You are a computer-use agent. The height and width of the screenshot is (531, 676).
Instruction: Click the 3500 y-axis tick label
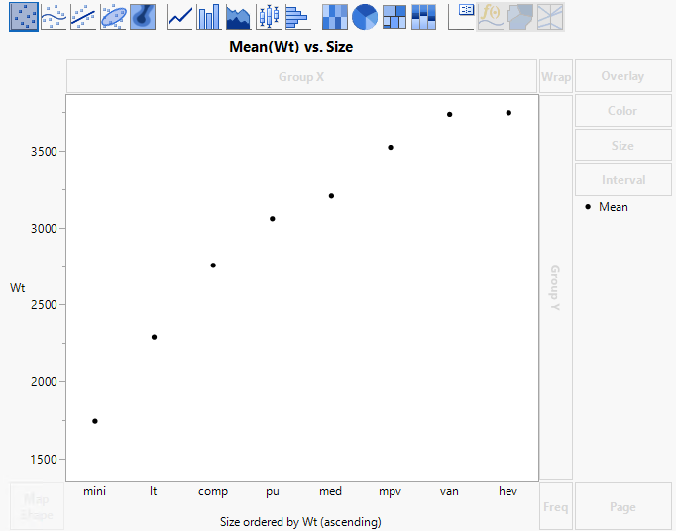pyautogui.click(x=44, y=152)
